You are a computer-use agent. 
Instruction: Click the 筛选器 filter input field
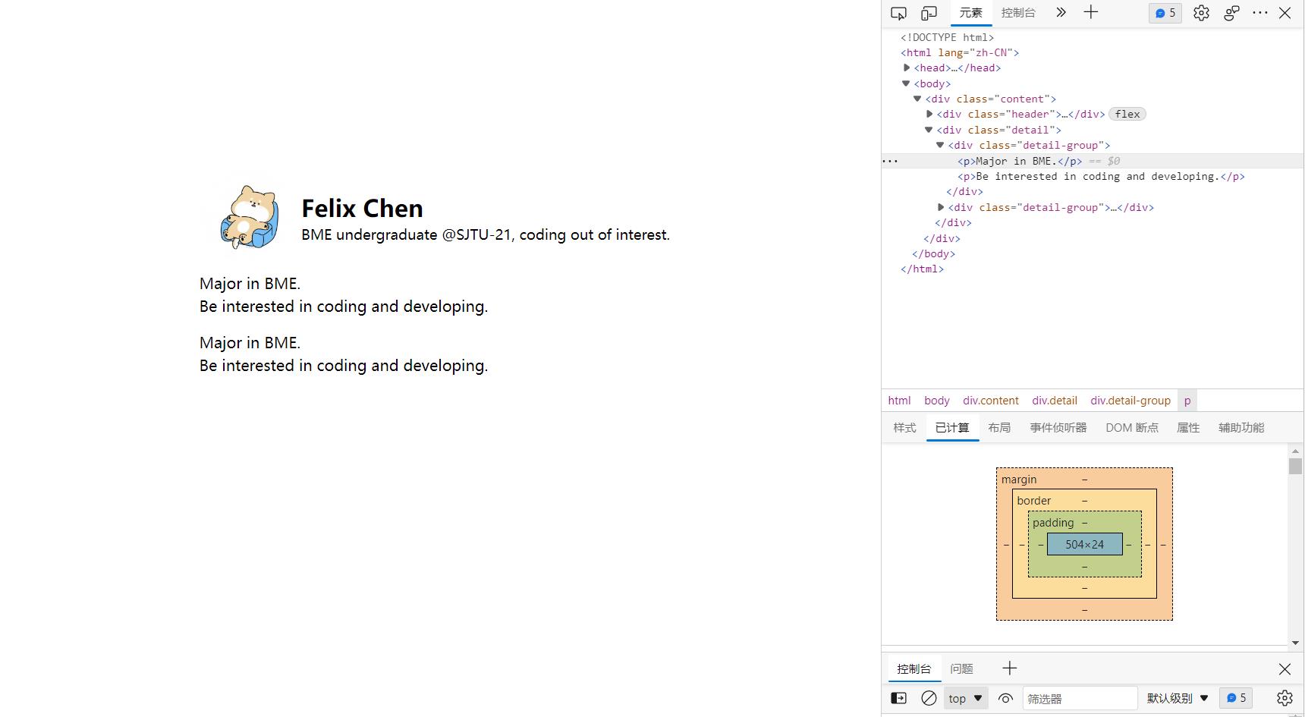1079,698
